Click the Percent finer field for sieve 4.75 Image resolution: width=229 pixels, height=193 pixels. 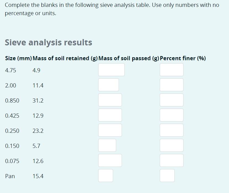171,70
